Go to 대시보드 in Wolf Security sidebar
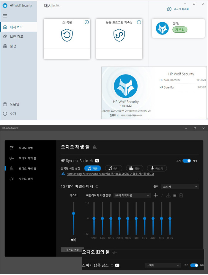 pos(19,27)
